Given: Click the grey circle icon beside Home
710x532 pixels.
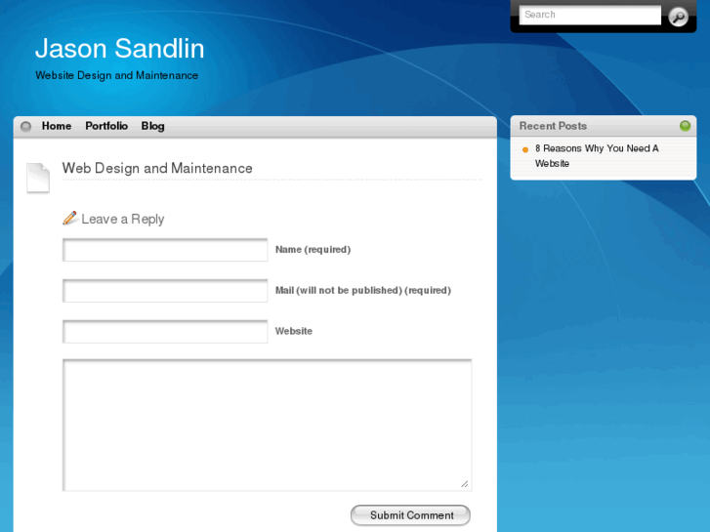Looking at the screenshot, I should click(x=25, y=126).
